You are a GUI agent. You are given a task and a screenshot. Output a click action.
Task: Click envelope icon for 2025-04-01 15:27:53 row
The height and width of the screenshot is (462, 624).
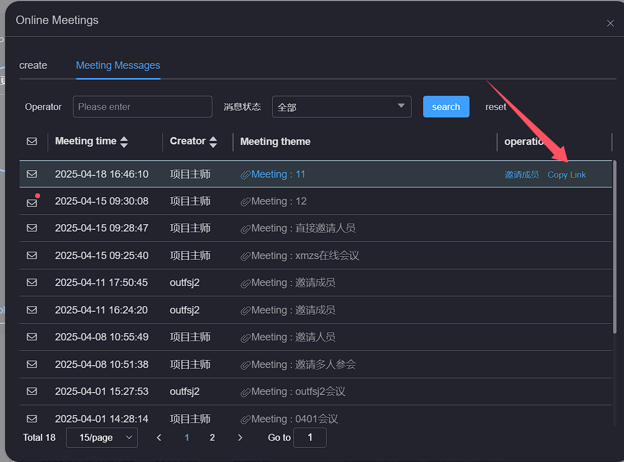click(32, 391)
